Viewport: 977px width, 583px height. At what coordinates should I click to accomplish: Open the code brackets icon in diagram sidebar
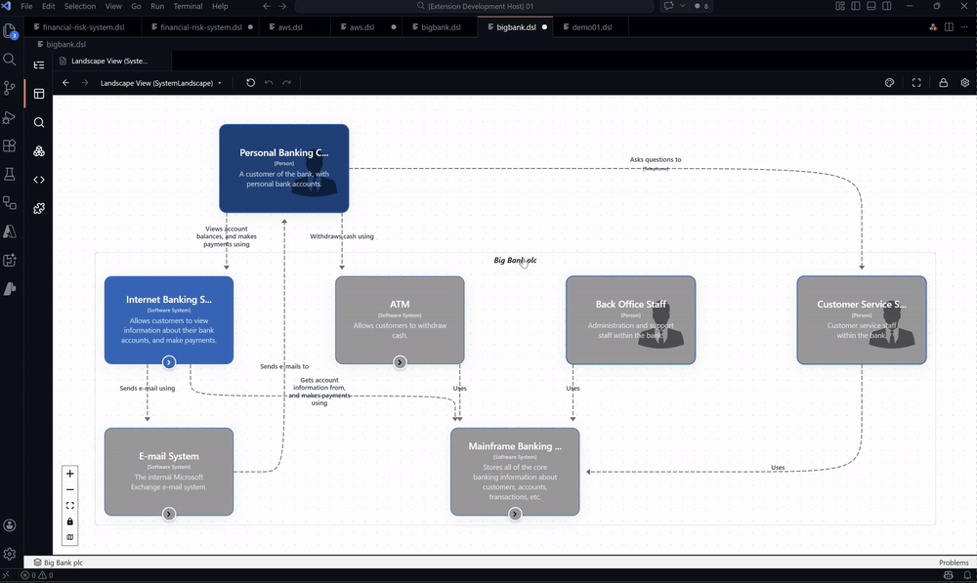pyautogui.click(x=39, y=180)
